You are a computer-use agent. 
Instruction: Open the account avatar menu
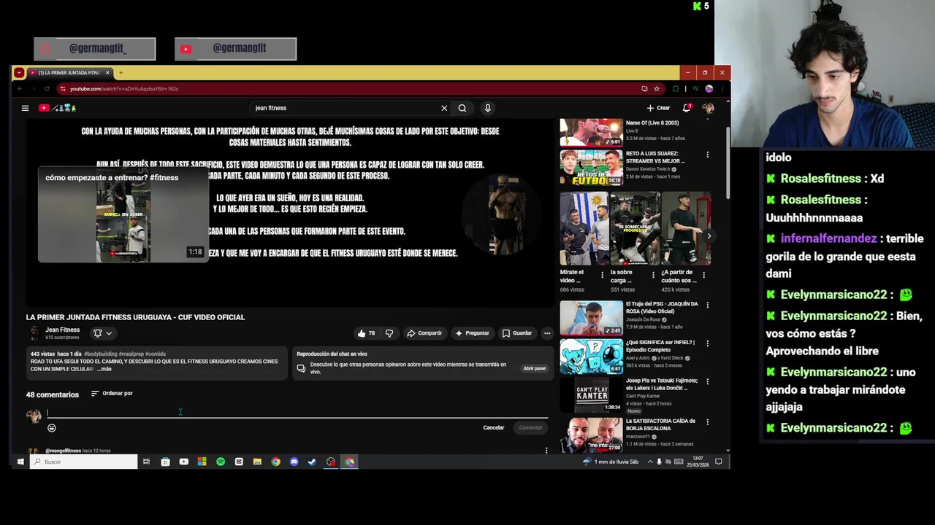708,108
